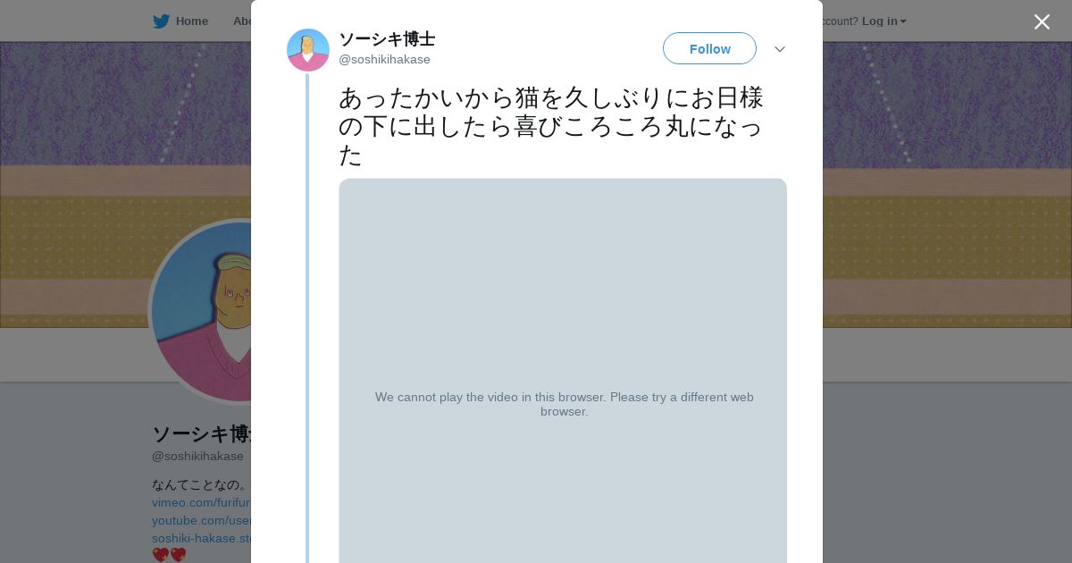The height and width of the screenshot is (563, 1072).
Task: Open the About menu item
Action: pyautogui.click(x=242, y=21)
